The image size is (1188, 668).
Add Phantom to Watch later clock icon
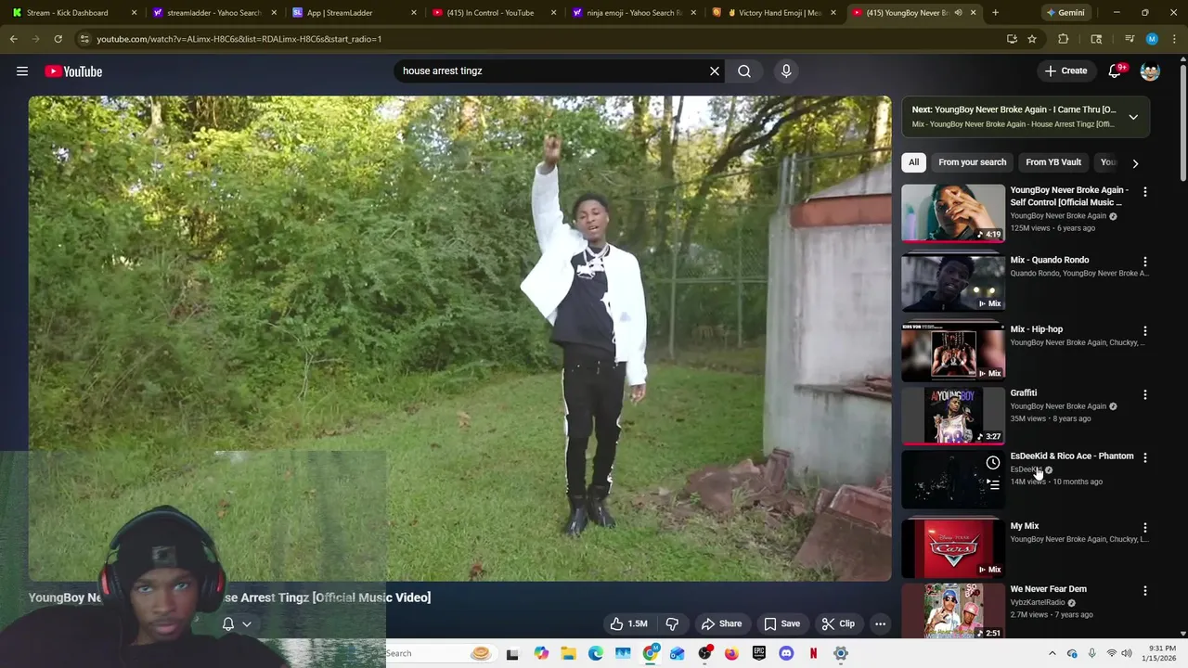coord(993,462)
